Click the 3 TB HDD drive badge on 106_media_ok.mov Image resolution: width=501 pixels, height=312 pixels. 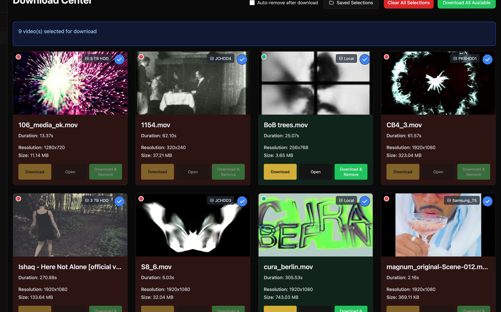(97, 58)
